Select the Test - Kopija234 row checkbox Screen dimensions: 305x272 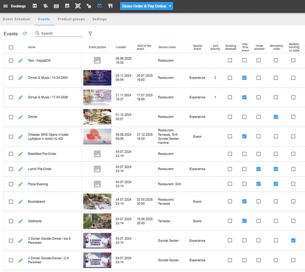click(11, 60)
